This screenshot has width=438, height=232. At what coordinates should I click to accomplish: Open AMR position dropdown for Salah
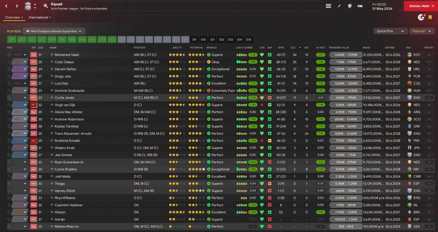20,55
